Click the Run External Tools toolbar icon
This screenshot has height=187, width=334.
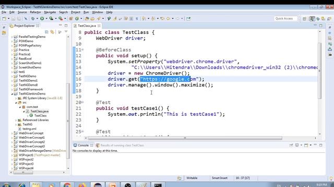point(61,19)
